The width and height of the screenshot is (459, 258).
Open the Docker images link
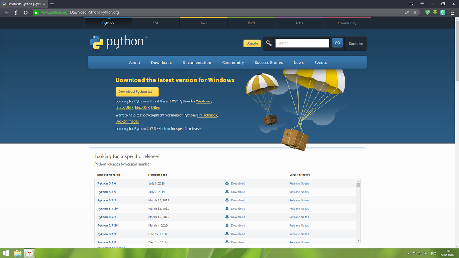(x=127, y=122)
